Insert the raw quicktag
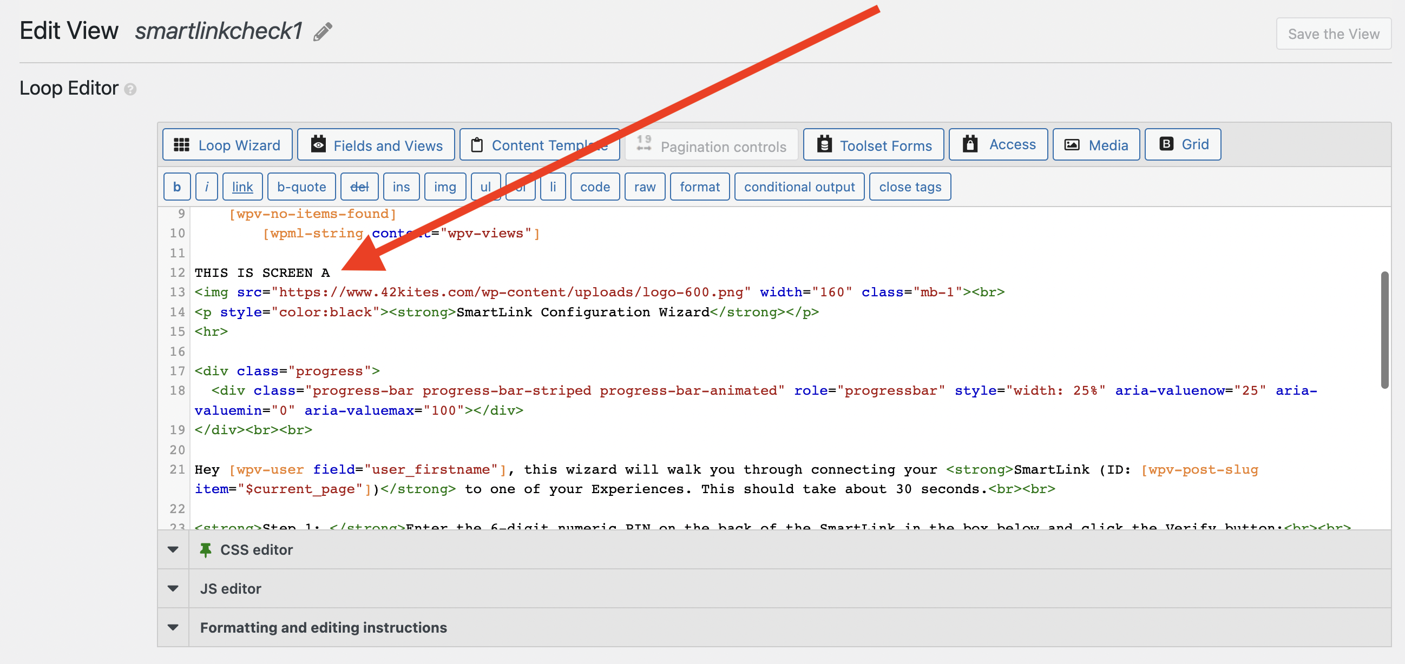Viewport: 1405px width, 664px height. tap(645, 187)
